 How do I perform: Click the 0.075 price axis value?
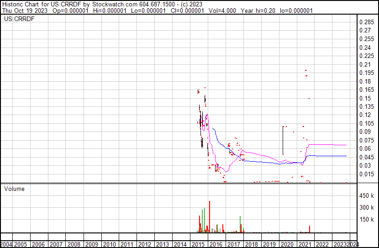coord(367,140)
